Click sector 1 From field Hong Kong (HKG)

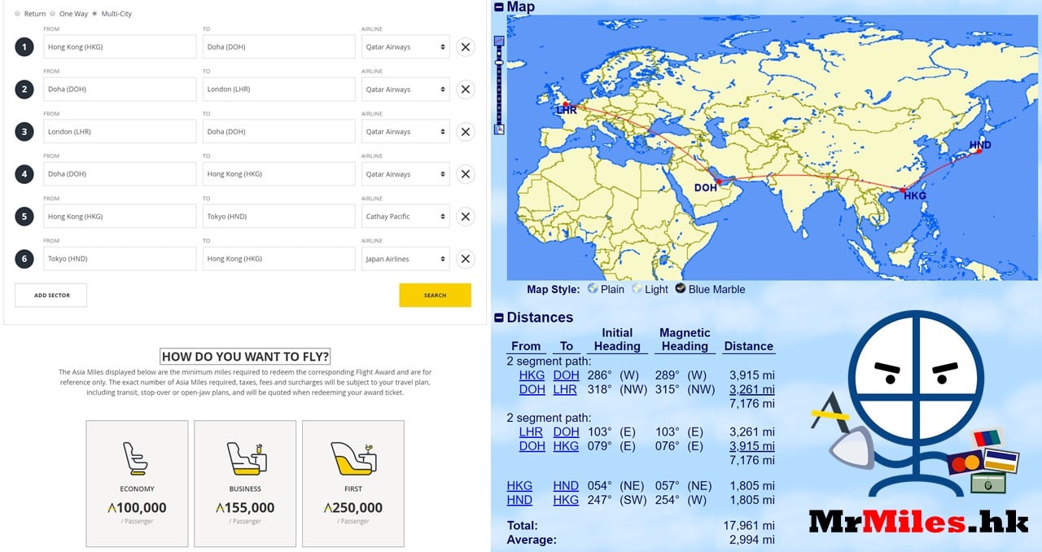pos(120,47)
